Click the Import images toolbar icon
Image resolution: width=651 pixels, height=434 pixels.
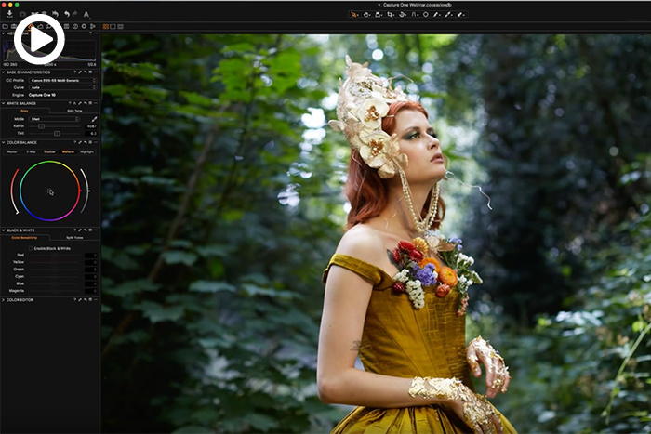point(9,14)
